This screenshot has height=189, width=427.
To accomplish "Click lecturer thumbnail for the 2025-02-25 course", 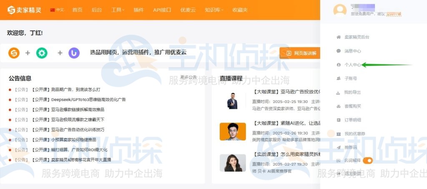I will [x=232, y=101].
